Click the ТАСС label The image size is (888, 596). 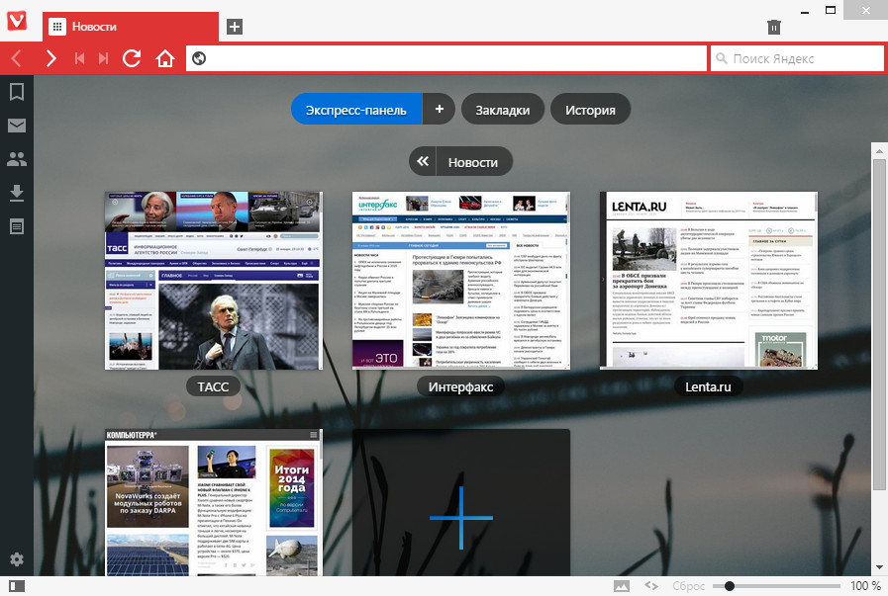[x=213, y=386]
